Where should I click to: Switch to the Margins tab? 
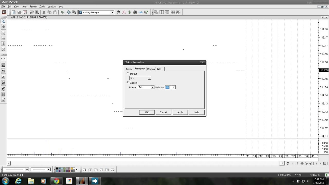(151, 69)
